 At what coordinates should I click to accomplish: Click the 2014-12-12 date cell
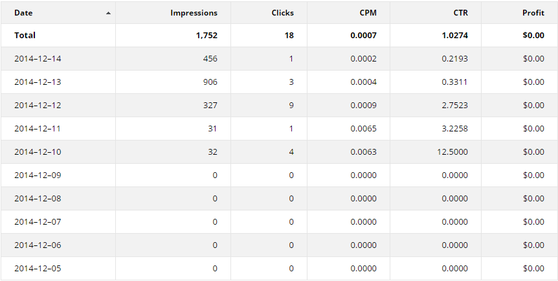tap(38, 106)
